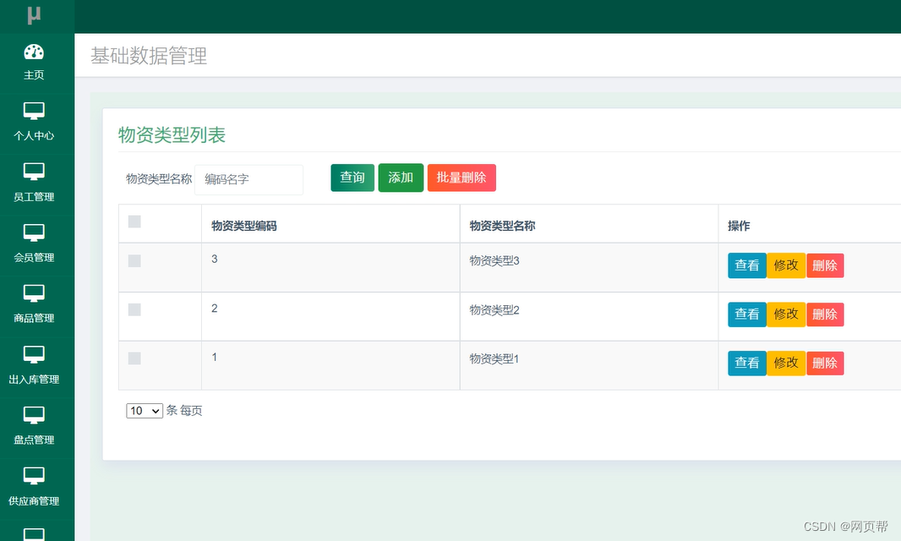
Task: Open the 主页 dashboard icon
Action: coord(34,52)
